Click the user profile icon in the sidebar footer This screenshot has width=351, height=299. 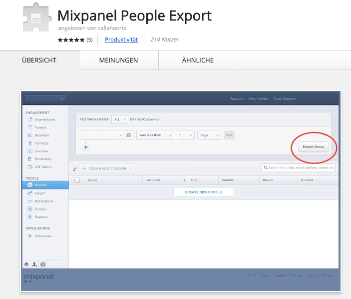[x=34, y=264]
